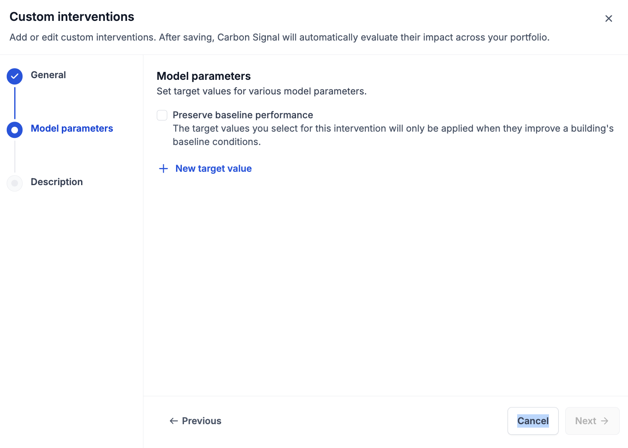628x448 pixels.
Task: Open the Description step label
Action: [57, 182]
